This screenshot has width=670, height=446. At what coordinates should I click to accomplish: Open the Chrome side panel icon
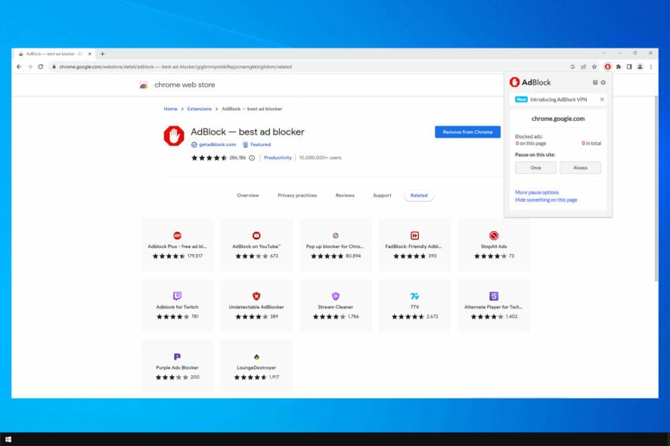tap(629, 67)
